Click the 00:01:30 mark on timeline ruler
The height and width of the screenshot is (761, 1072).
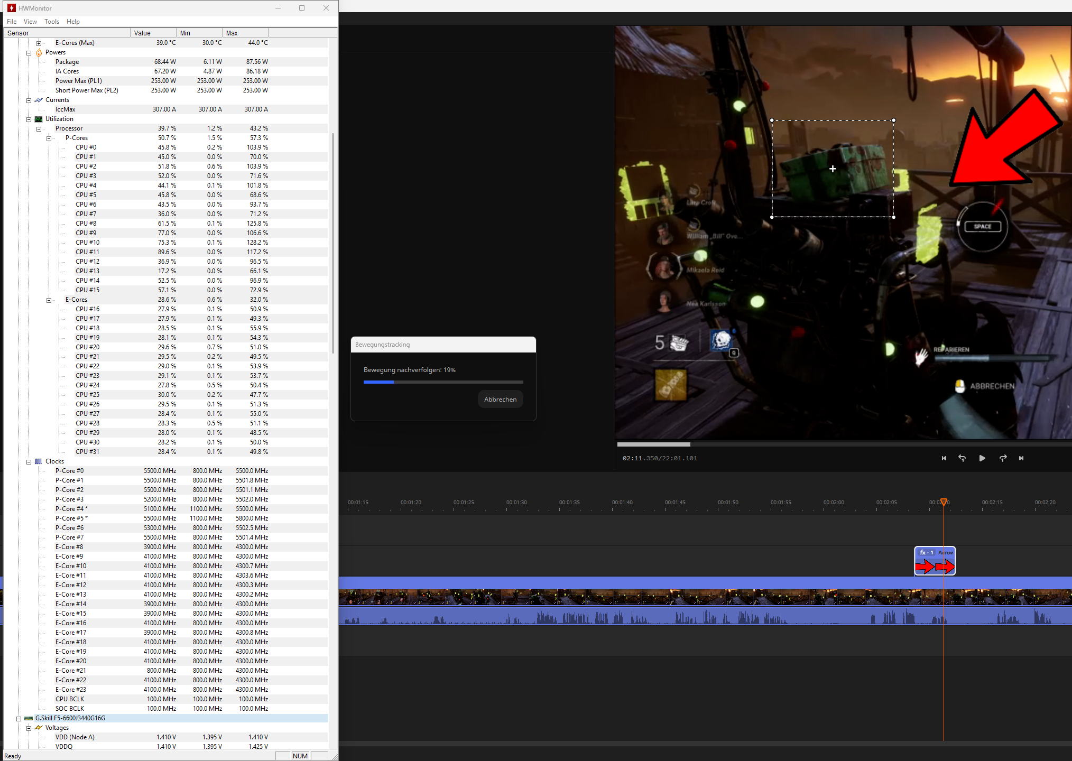coord(516,502)
